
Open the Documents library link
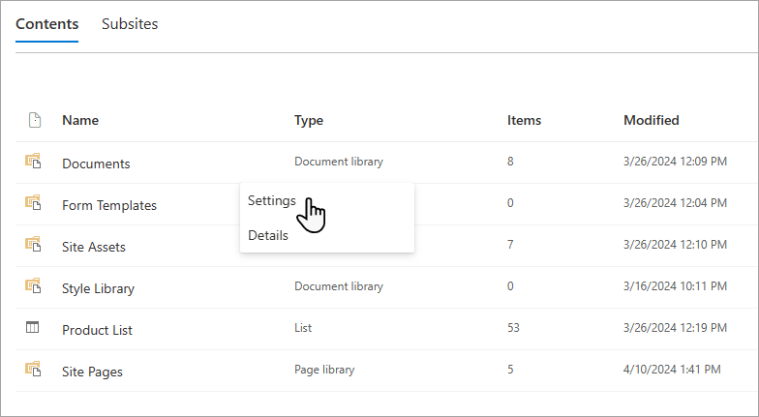click(96, 164)
